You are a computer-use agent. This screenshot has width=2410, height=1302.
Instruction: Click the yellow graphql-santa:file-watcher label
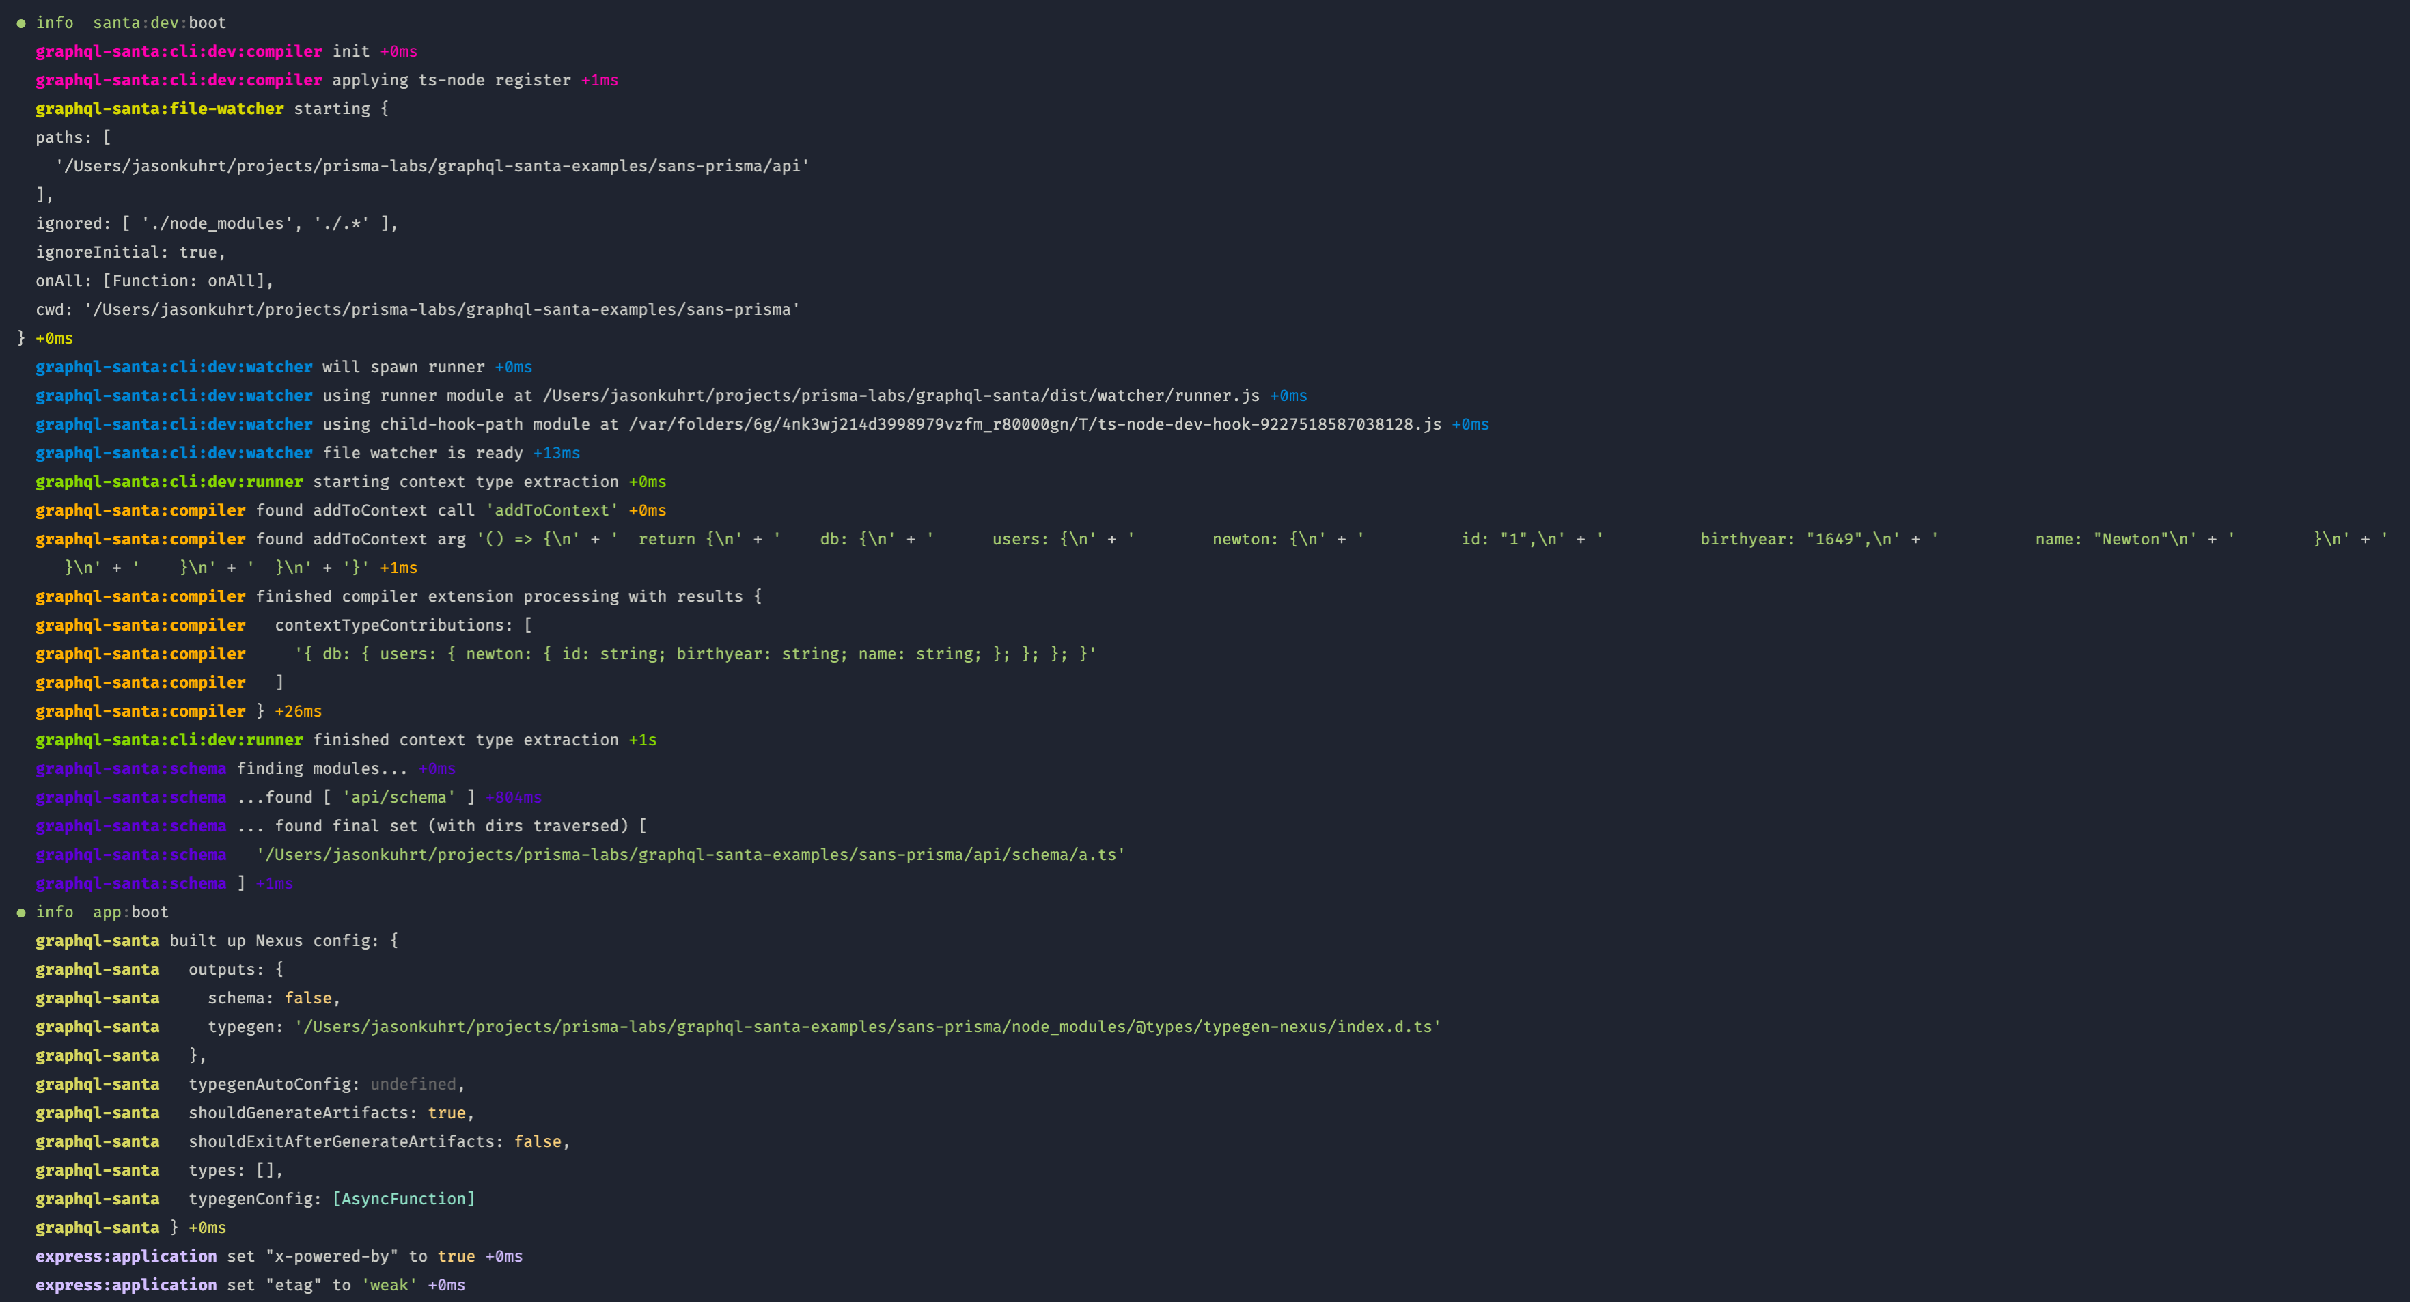click(160, 109)
